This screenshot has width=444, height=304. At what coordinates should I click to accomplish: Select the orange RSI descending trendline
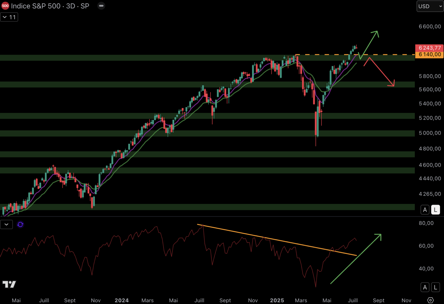(277, 240)
